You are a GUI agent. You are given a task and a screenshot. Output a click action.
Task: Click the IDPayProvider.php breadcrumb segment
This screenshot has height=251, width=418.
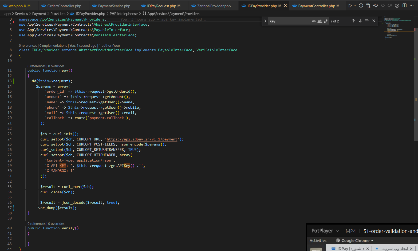point(90,14)
